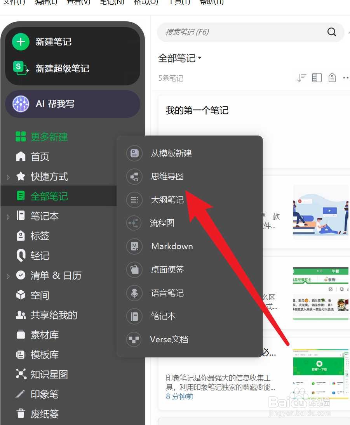
Task: Open the 查看(V) menu
Action: point(78,2)
